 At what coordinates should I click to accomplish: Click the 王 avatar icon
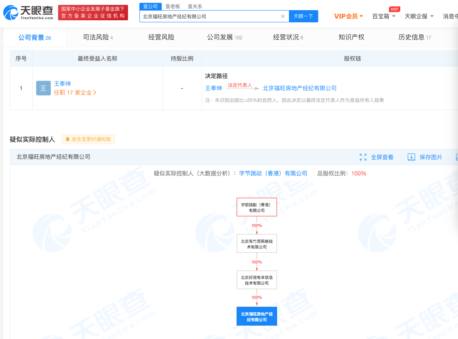43,88
